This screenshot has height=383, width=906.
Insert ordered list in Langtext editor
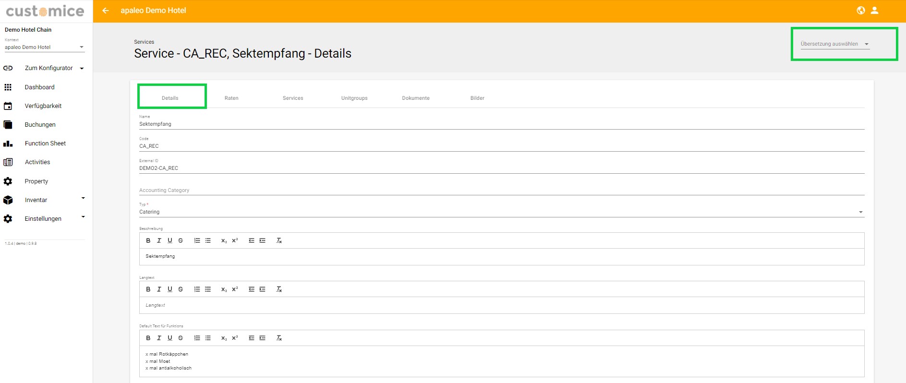coord(197,289)
